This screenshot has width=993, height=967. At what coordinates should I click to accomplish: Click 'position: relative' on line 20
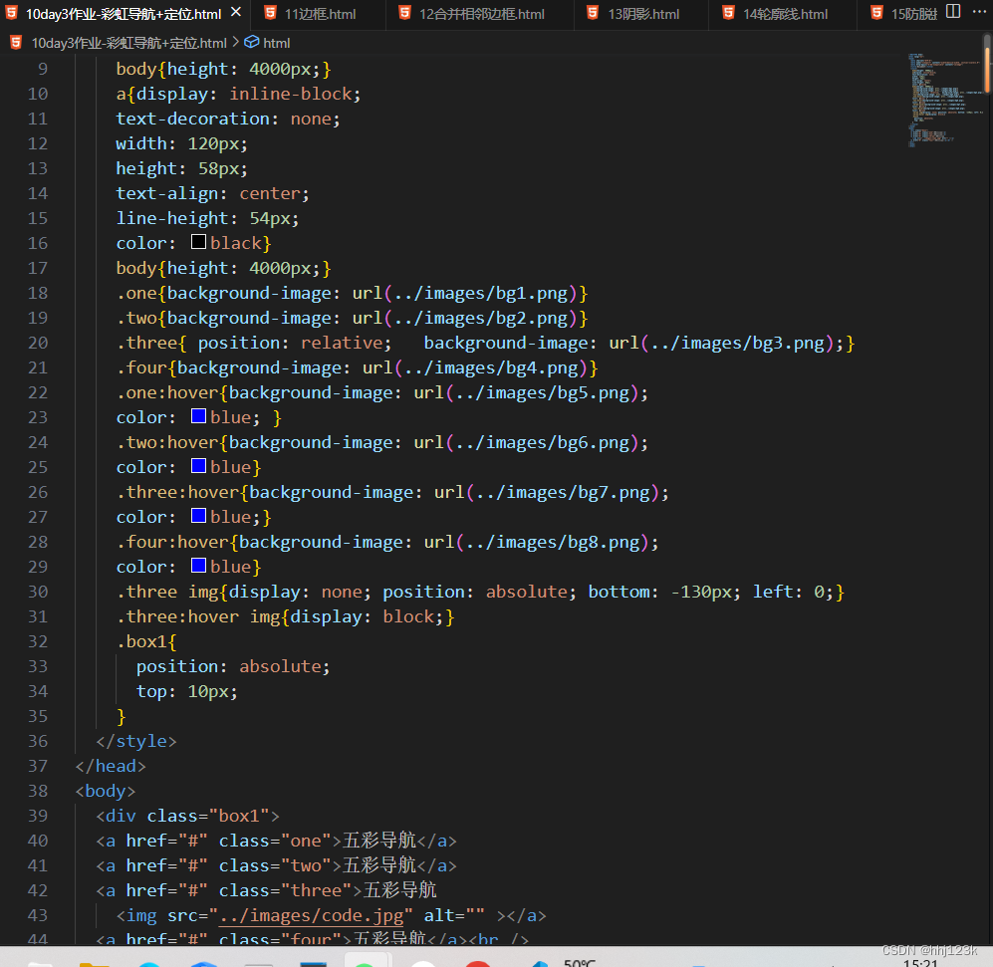tap(291, 343)
